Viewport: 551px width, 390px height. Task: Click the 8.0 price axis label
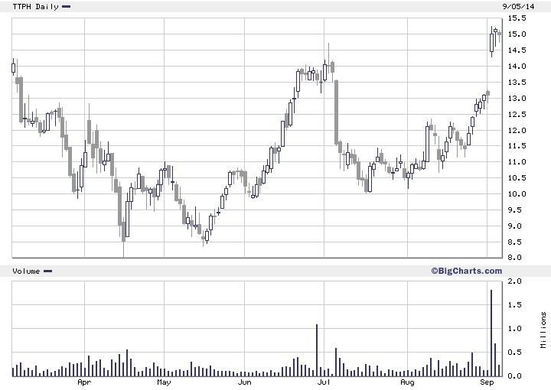click(x=514, y=258)
